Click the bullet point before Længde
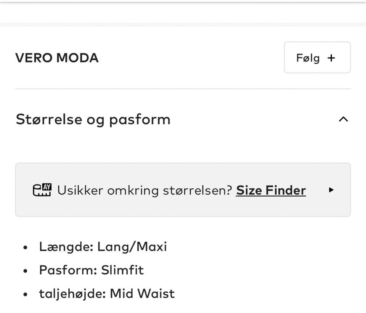Image resolution: width=366 pixels, height=313 pixels. pyautogui.click(x=26, y=247)
